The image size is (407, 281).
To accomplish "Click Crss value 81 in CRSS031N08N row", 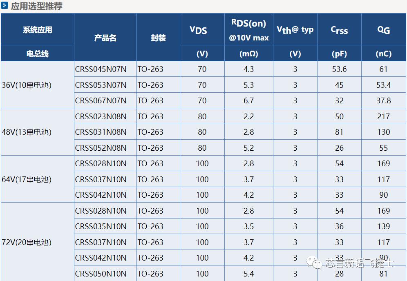I will tap(339, 132).
